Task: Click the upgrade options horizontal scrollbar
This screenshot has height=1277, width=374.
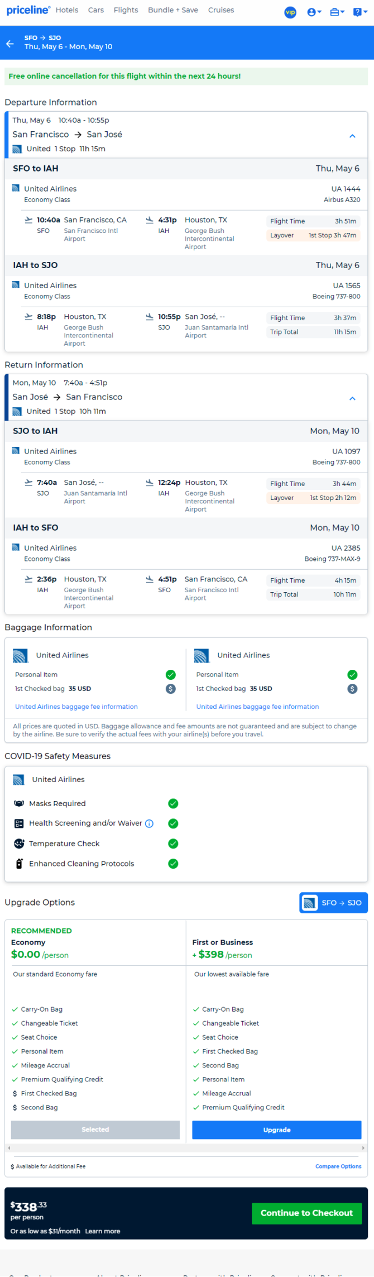Action: click(186, 1148)
